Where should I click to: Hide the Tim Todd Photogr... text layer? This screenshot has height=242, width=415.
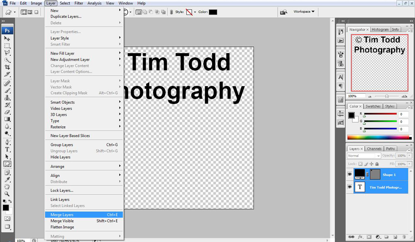[x=349, y=187]
